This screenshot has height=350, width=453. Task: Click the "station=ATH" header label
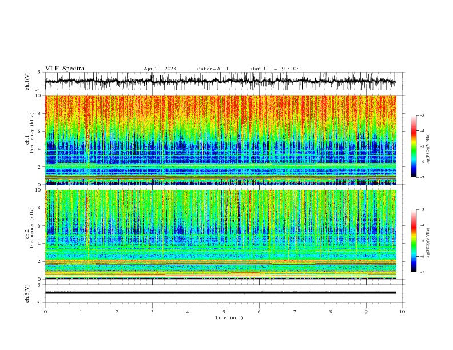(x=212, y=69)
